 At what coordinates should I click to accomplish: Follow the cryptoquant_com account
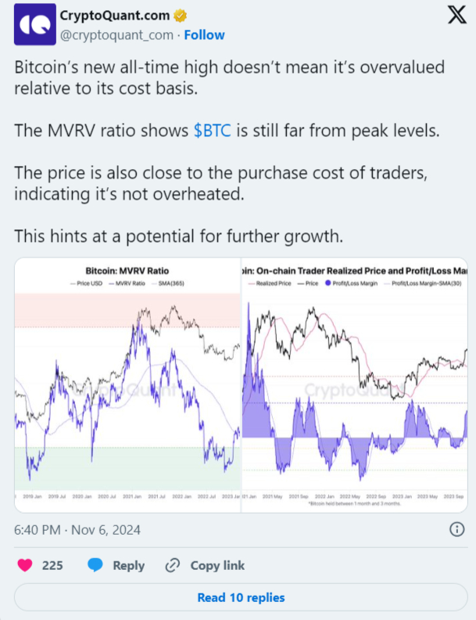[x=203, y=34]
